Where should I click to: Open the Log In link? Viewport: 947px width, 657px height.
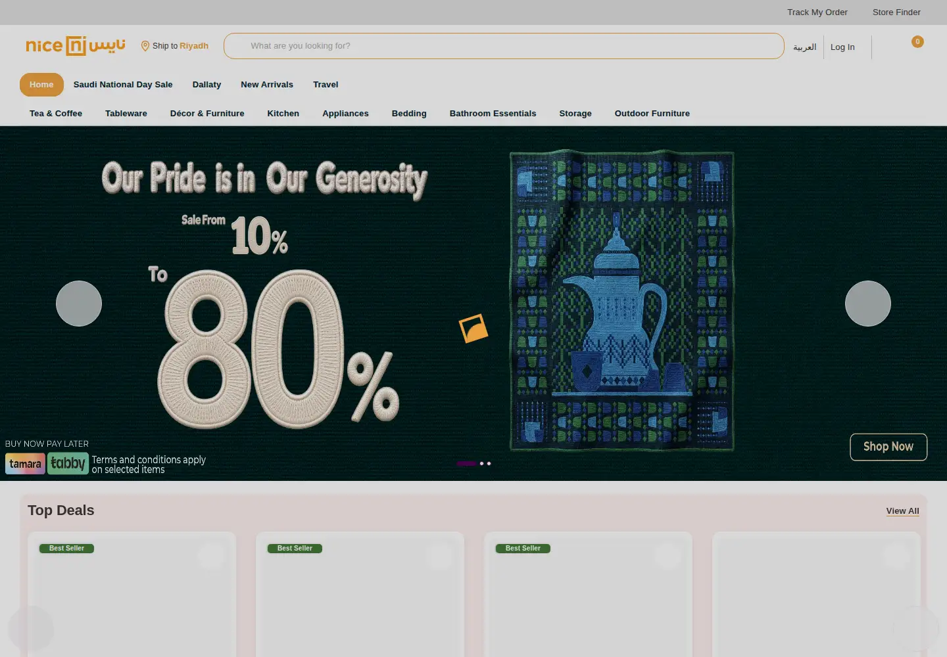[x=842, y=47]
